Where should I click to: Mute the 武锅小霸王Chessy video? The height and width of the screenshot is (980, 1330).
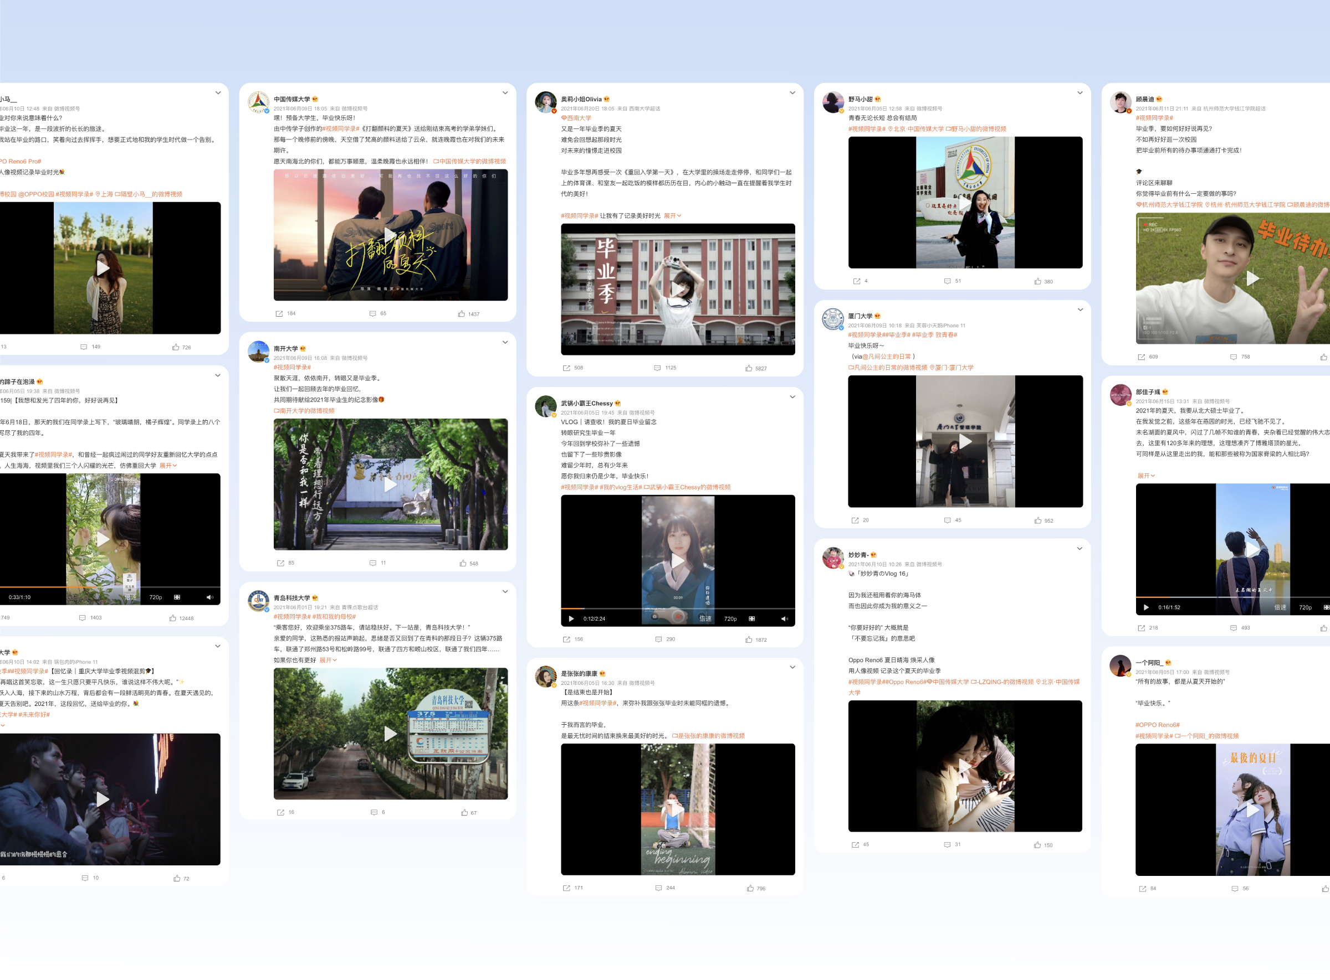[784, 619]
